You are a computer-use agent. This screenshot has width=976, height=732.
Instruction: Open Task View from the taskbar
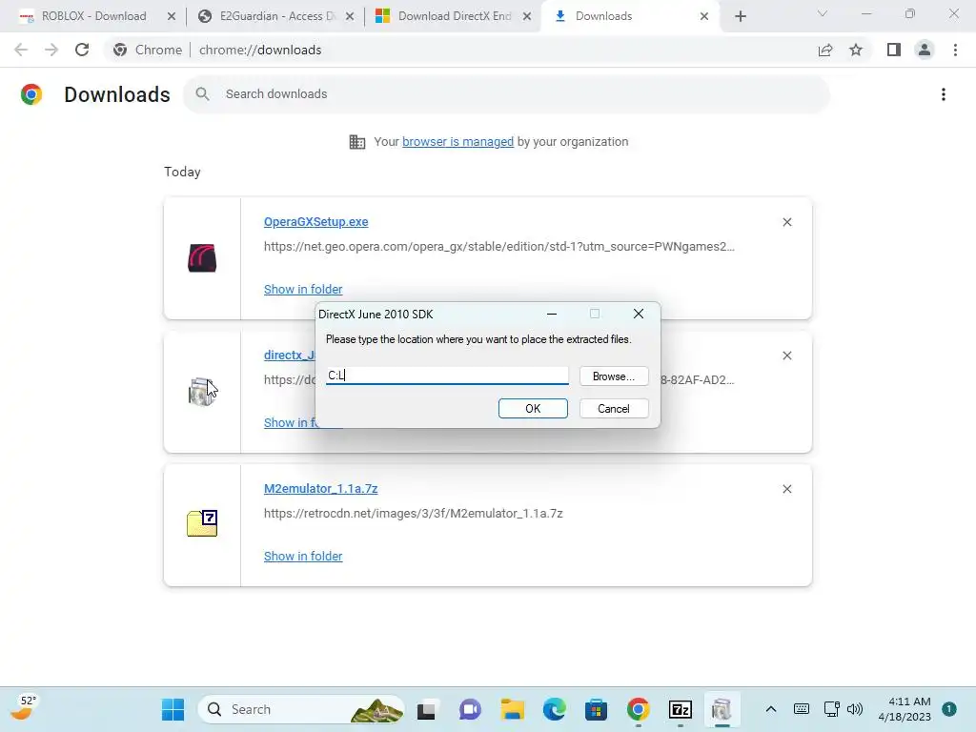[x=426, y=709]
